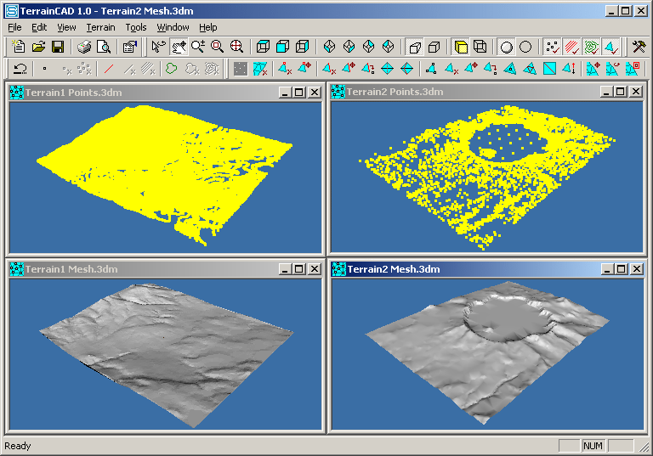
Task: Enable solid yellow shaded cube display
Action: pos(461,47)
